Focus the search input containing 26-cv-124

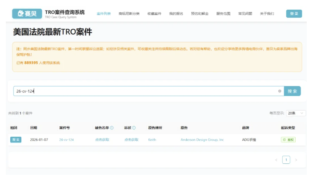(x=142, y=91)
